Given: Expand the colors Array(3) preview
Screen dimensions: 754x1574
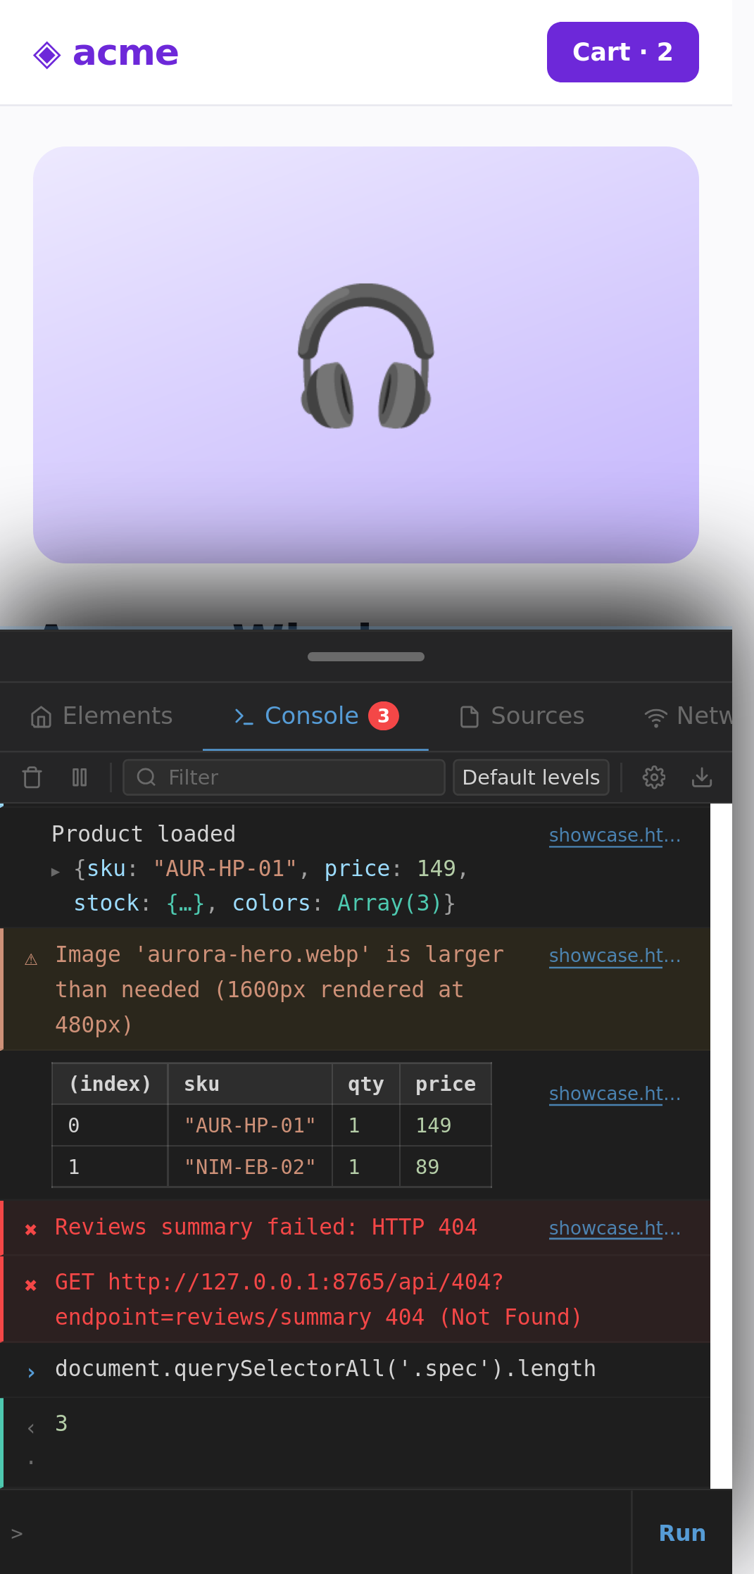Looking at the screenshot, I should coord(389,903).
